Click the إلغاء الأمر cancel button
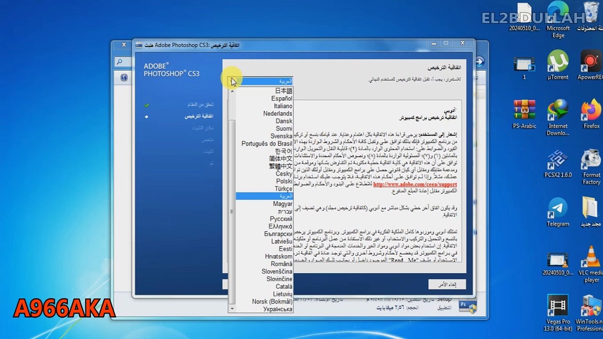This screenshot has width=603, height=339. [x=447, y=284]
